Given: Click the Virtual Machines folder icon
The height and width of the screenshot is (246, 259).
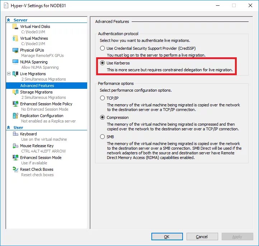Looking at the screenshot, I should (x=15, y=38).
